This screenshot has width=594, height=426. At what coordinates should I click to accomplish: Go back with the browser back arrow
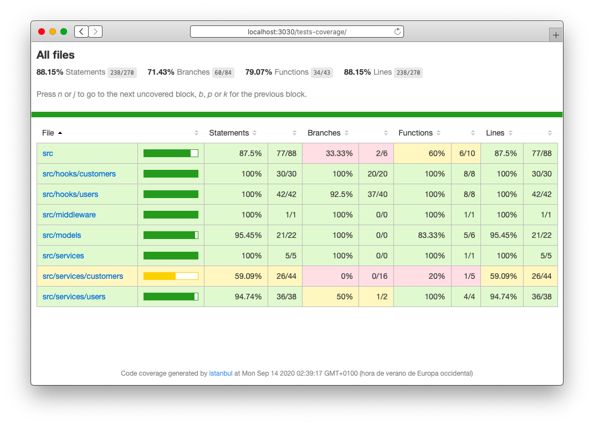81,32
